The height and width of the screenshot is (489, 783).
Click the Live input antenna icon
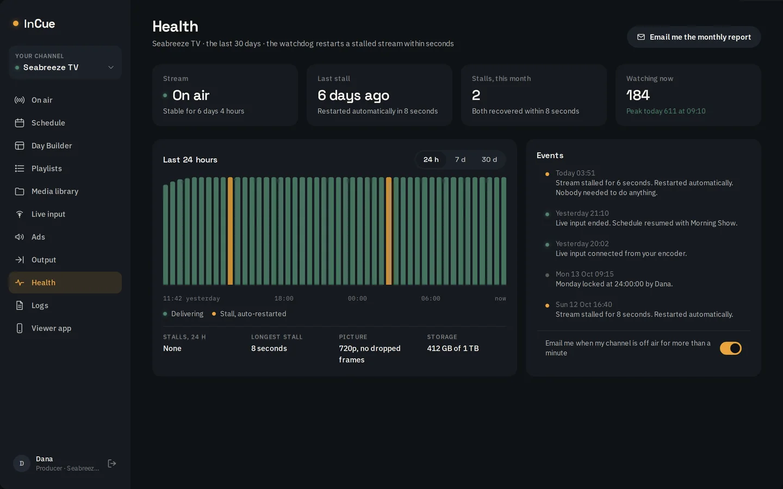pyautogui.click(x=20, y=214)
